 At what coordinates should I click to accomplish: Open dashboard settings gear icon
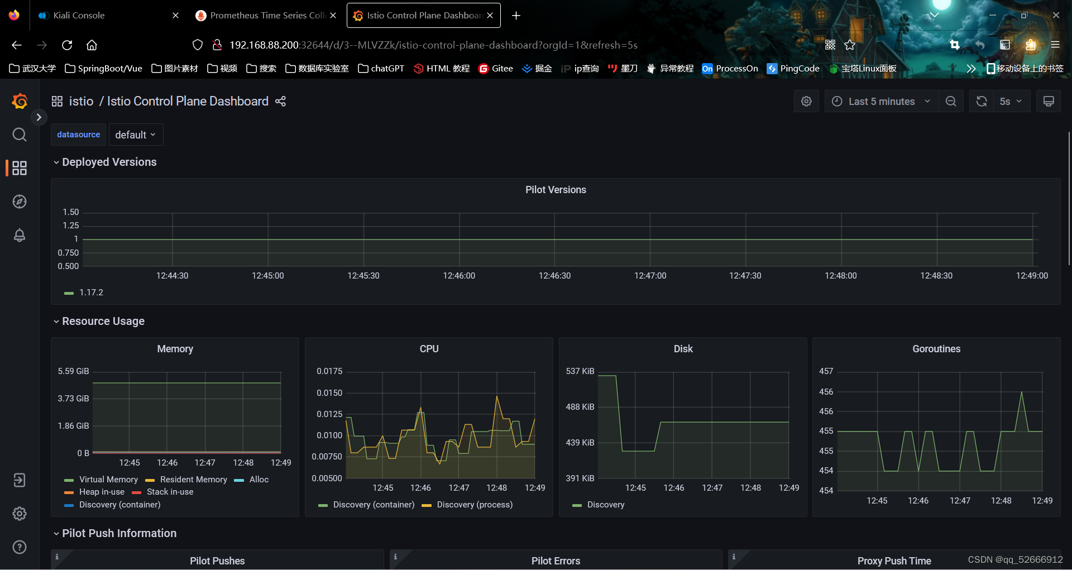806,101
